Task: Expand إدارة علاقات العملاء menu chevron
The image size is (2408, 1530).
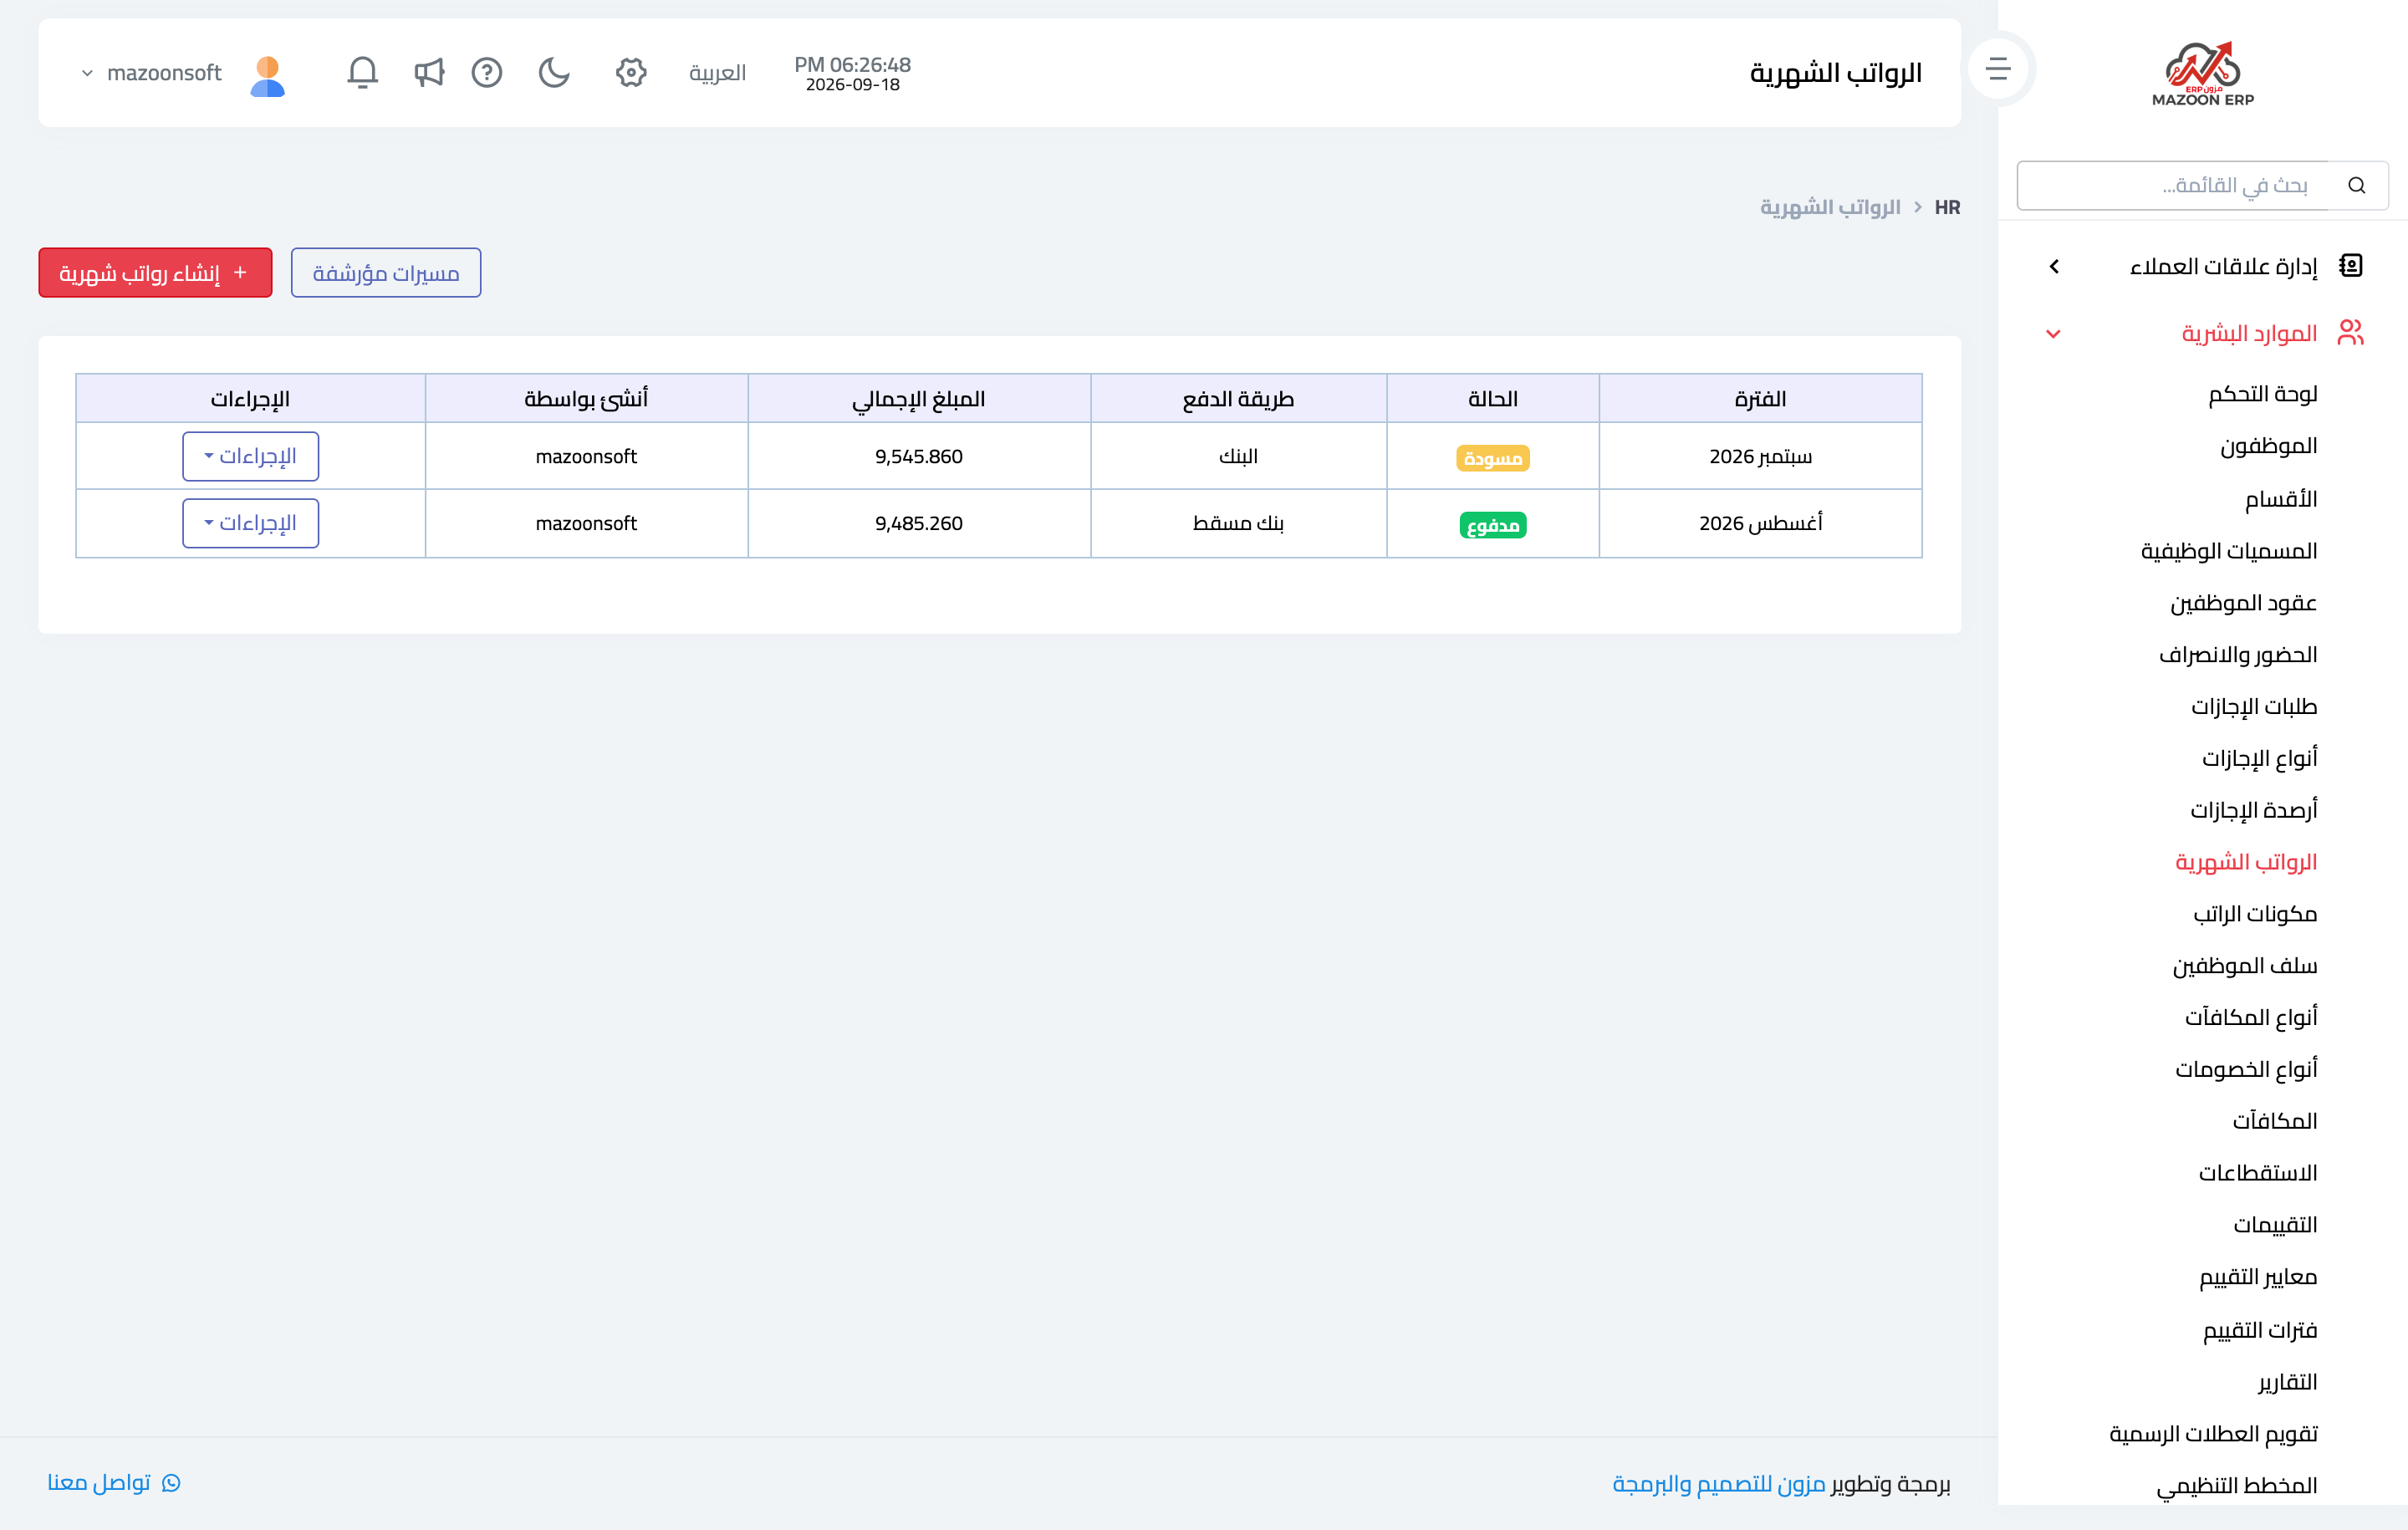Action: click(2054, 266)
